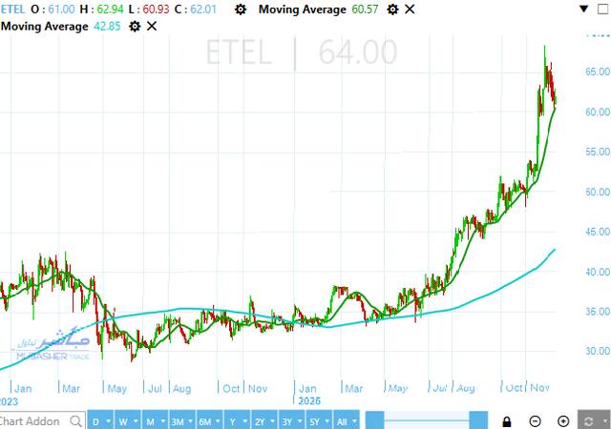Open settings for Moving Average 42.85
This screenshot has height=429, width=611.
tap(135, 26)
